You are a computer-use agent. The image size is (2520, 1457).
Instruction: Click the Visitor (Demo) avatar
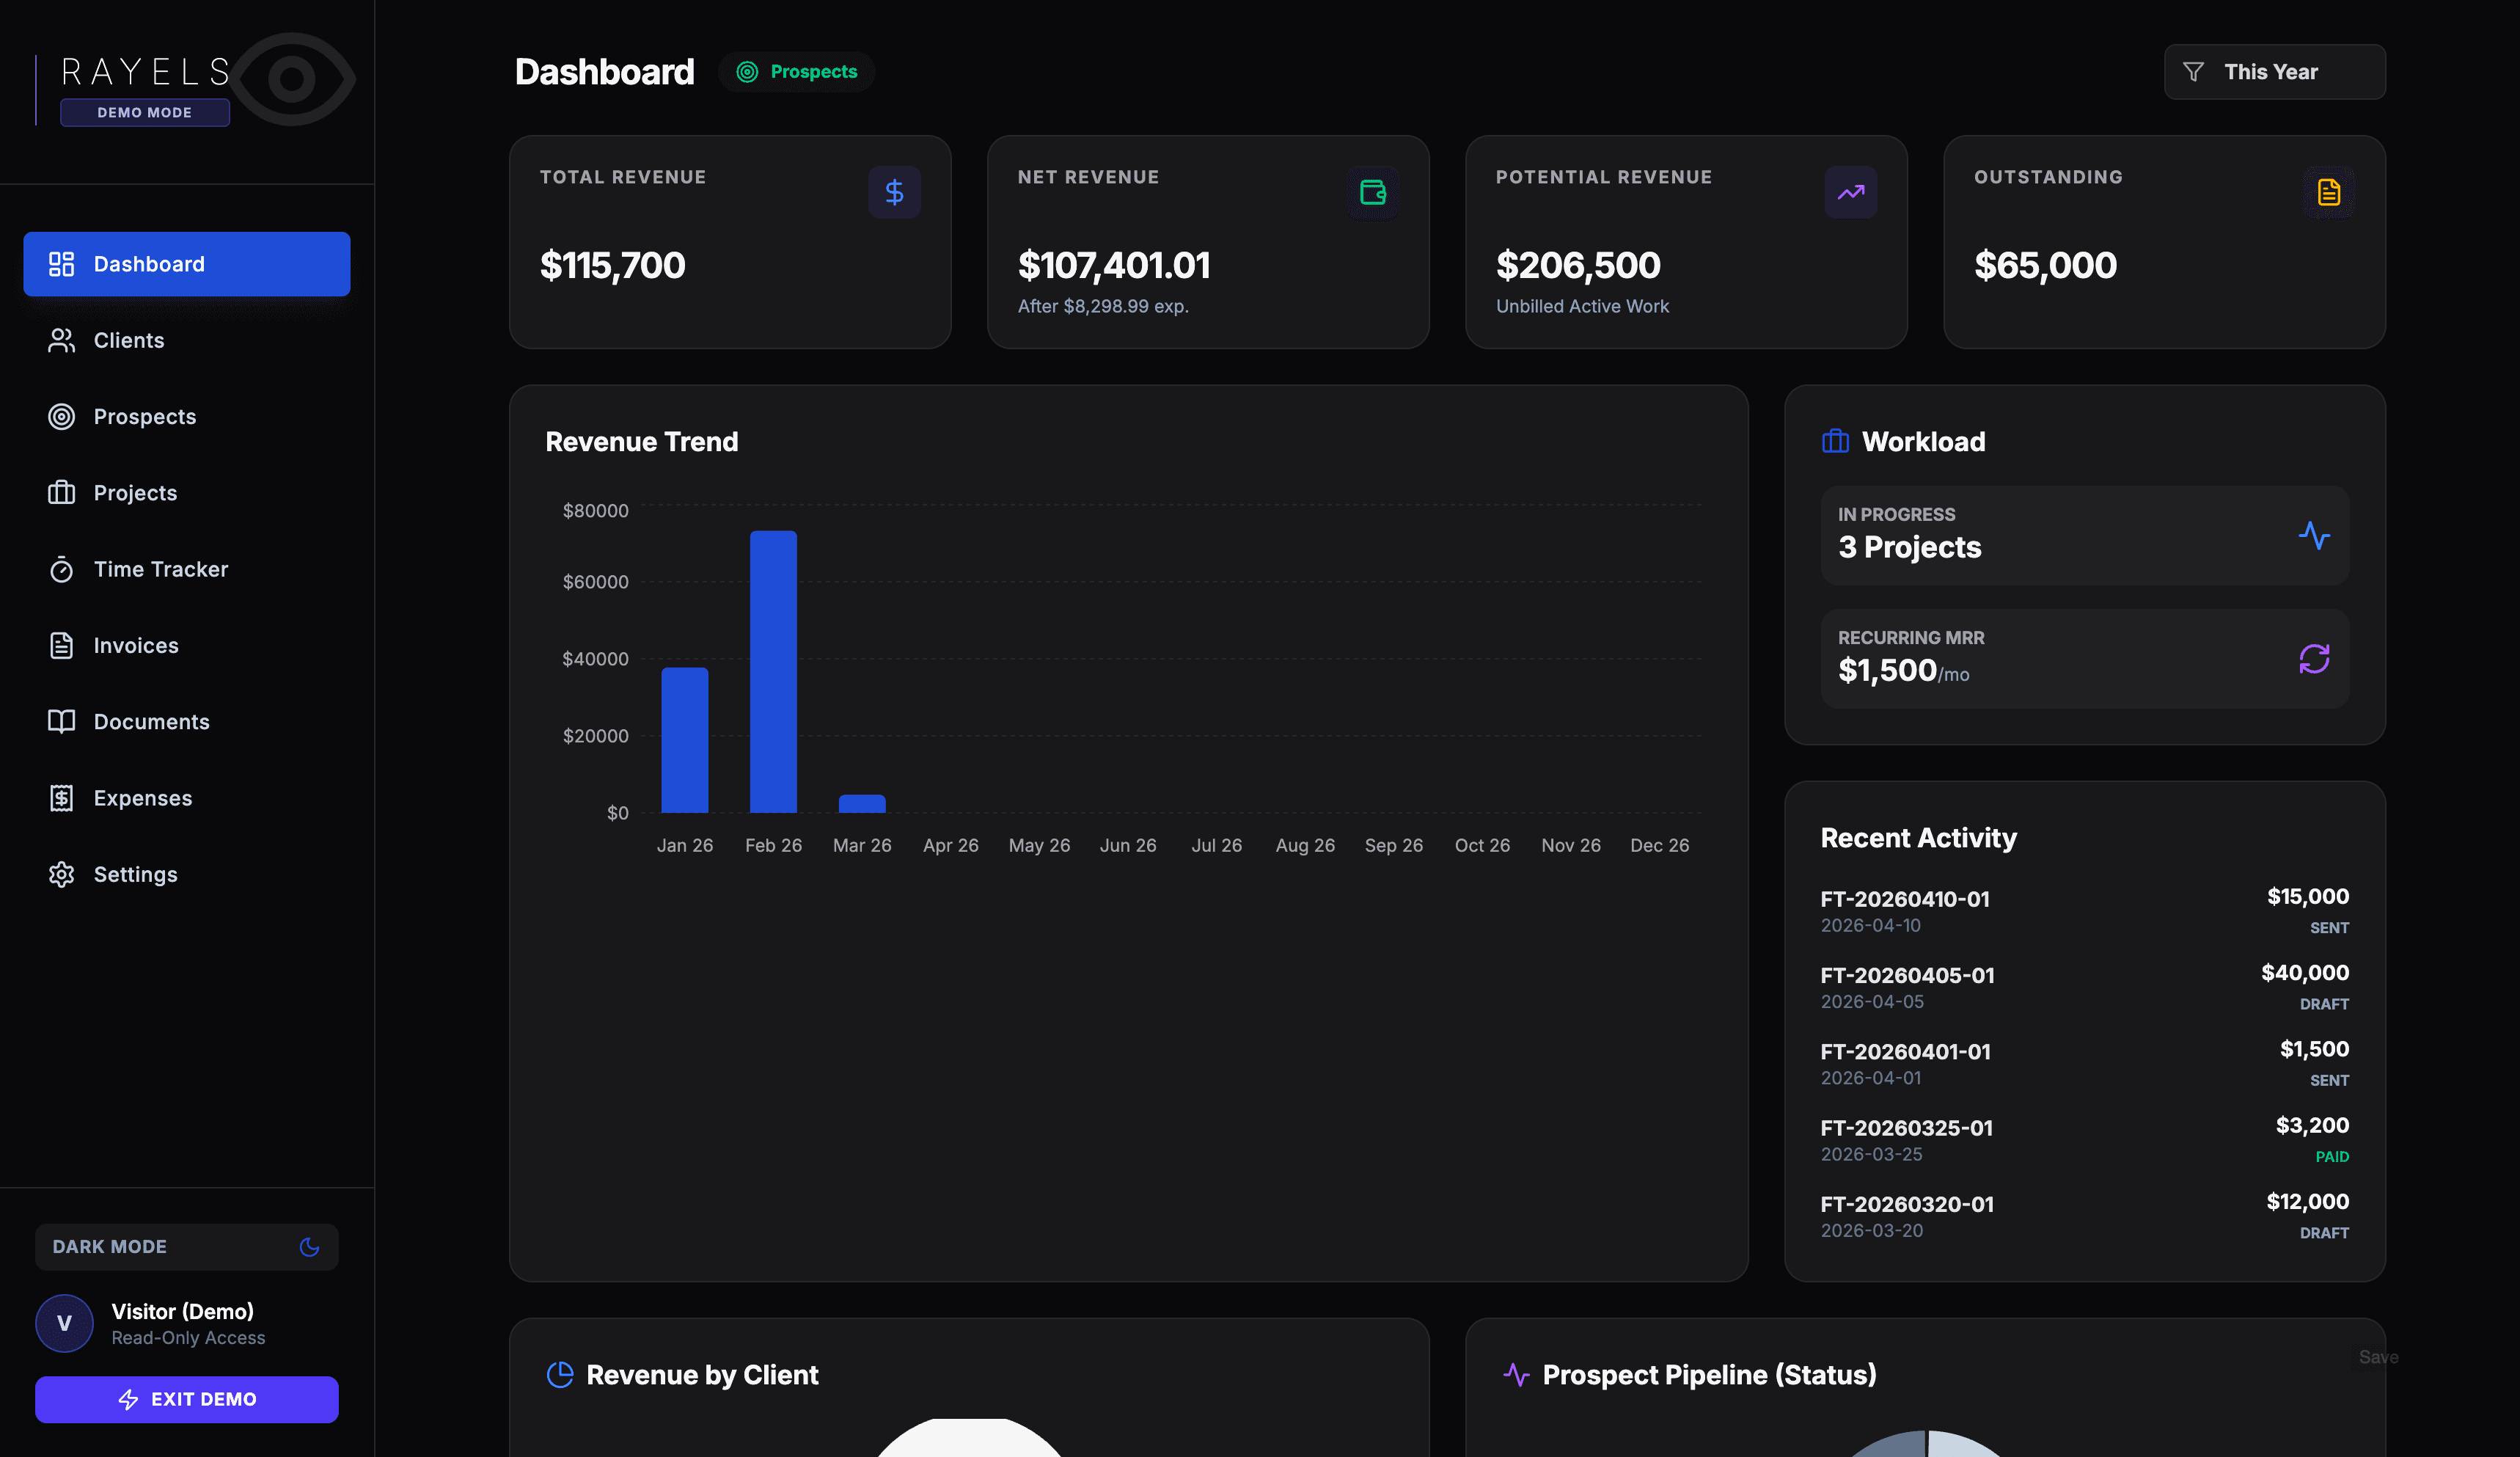pos(64,1323)
